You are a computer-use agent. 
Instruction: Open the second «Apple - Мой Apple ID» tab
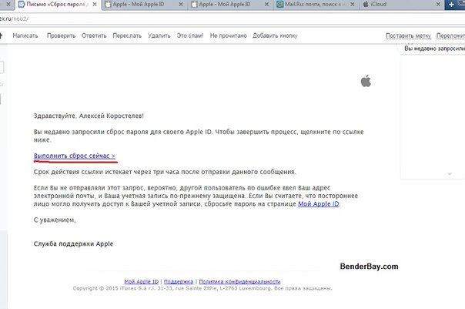229,5
